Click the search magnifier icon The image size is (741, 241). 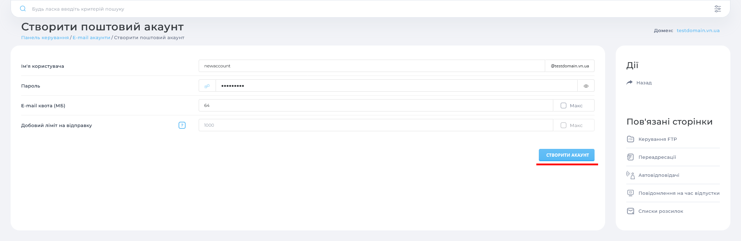pos(23,9)
